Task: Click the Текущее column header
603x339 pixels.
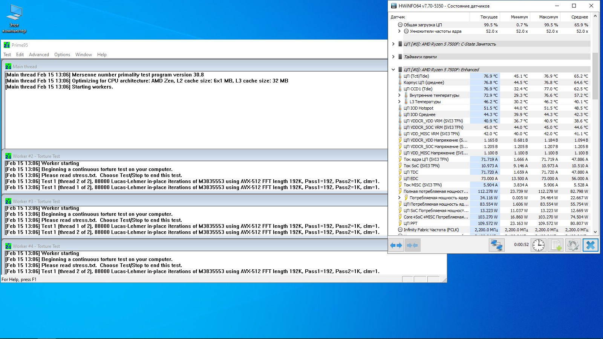Action: 485,17
